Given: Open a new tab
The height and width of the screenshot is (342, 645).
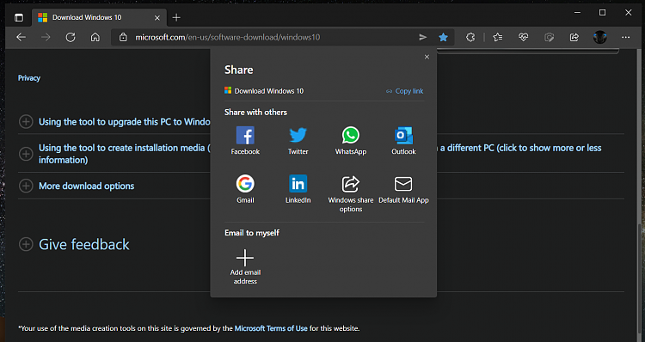Looking at the screenshot, I should click(176, 18).
